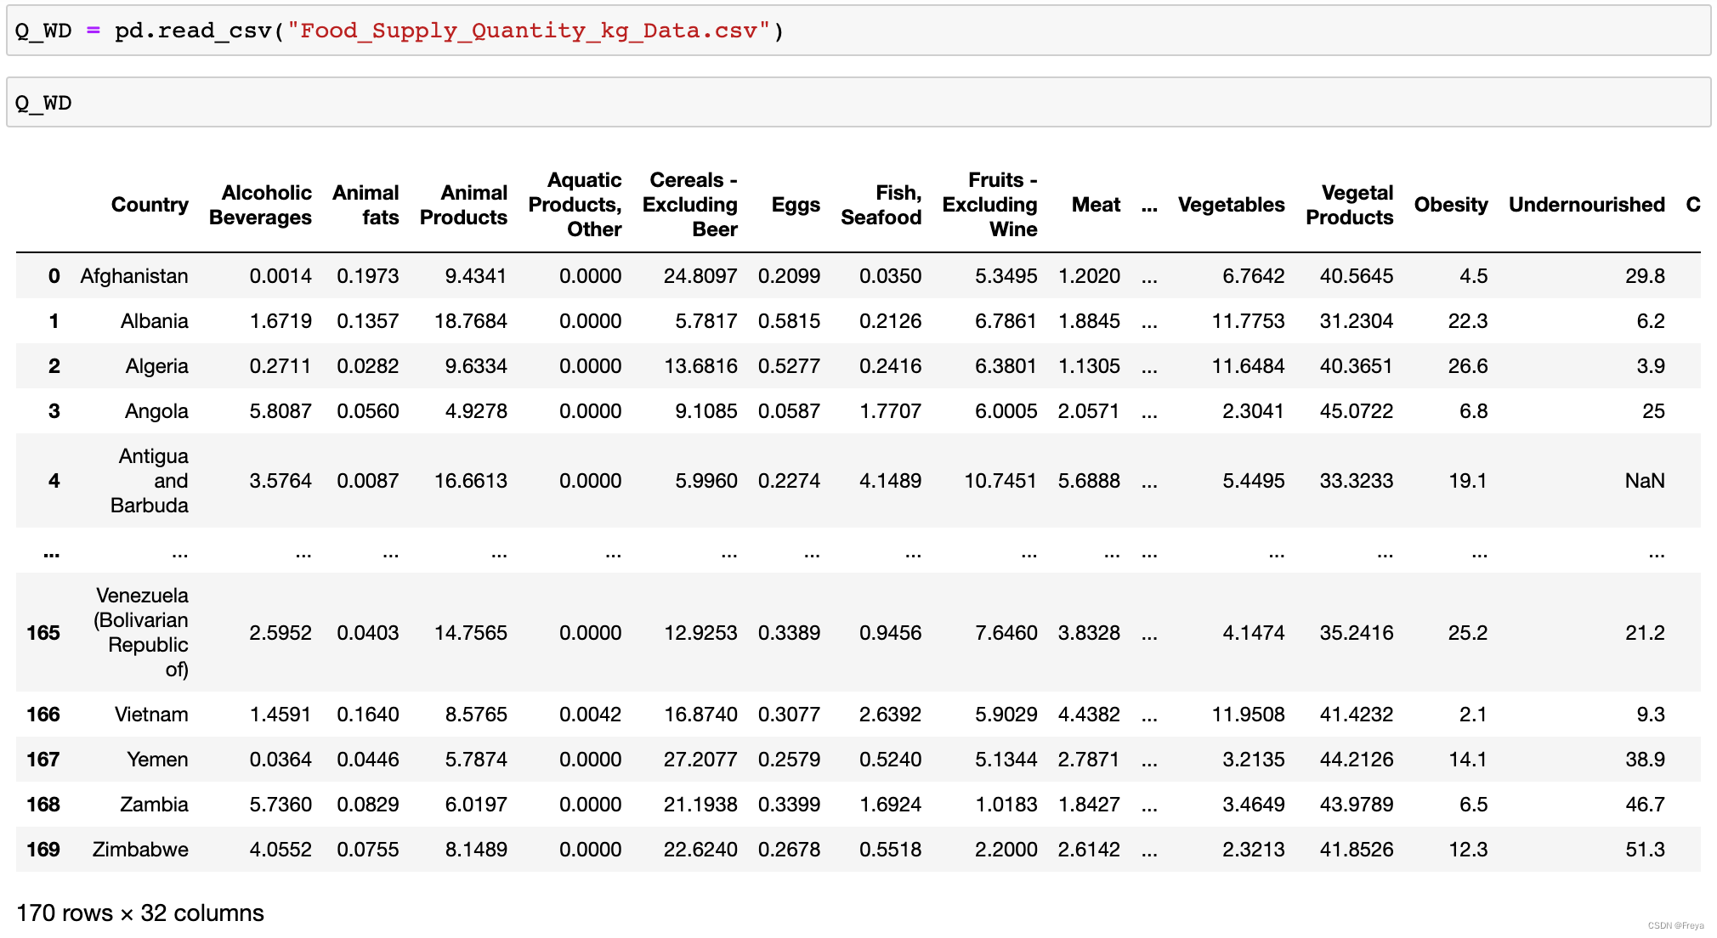Click Venezuela's Vegetal Products value 35.2416
The height and width of the screenshot is (938, 1717).
1357,633
